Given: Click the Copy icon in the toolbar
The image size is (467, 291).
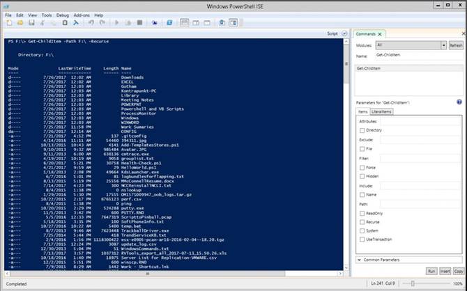Looking at the screenshot, I should [54, 23].
